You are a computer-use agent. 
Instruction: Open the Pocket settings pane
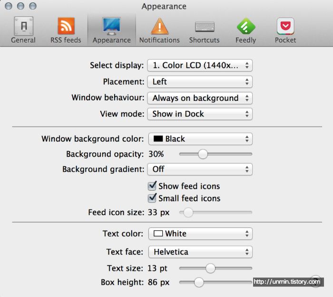(285, 30)
